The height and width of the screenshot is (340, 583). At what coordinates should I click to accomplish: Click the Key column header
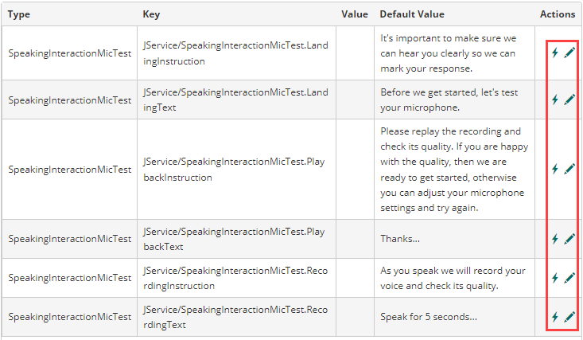(x=151, y=14)
